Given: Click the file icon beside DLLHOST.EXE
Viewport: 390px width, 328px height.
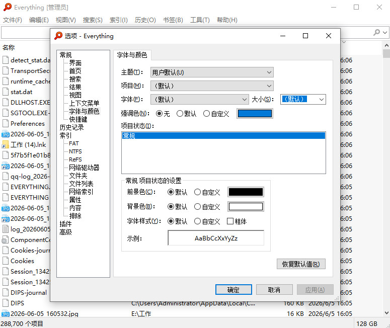Looking at the screenshot, I should (x=5, y=103).
